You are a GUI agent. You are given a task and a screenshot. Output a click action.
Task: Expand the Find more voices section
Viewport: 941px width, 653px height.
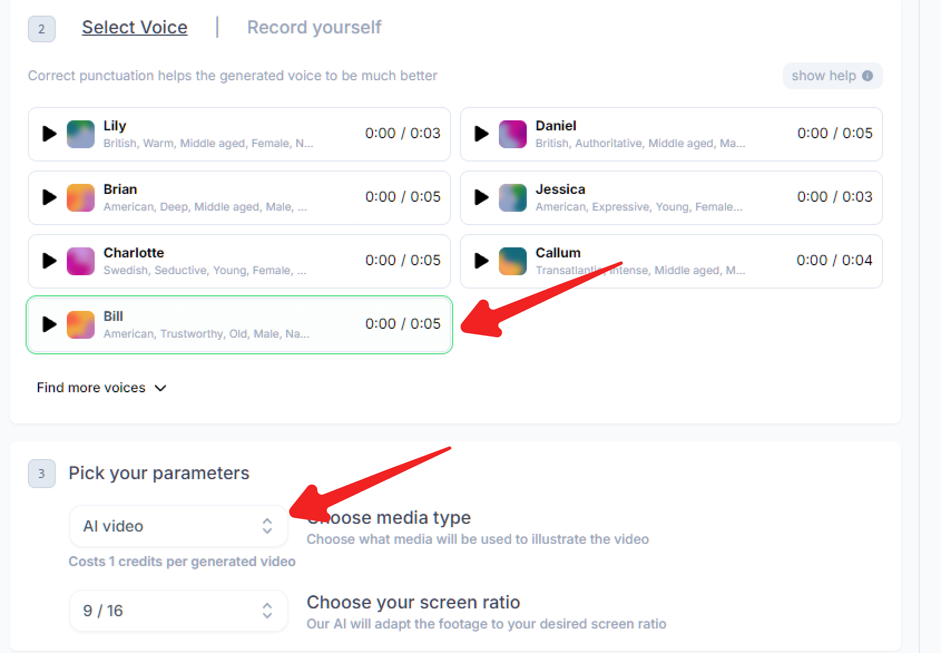101,388
